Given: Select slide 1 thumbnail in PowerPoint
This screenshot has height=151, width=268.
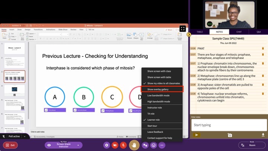Looking at the screenshot, I should pos(15,48).
